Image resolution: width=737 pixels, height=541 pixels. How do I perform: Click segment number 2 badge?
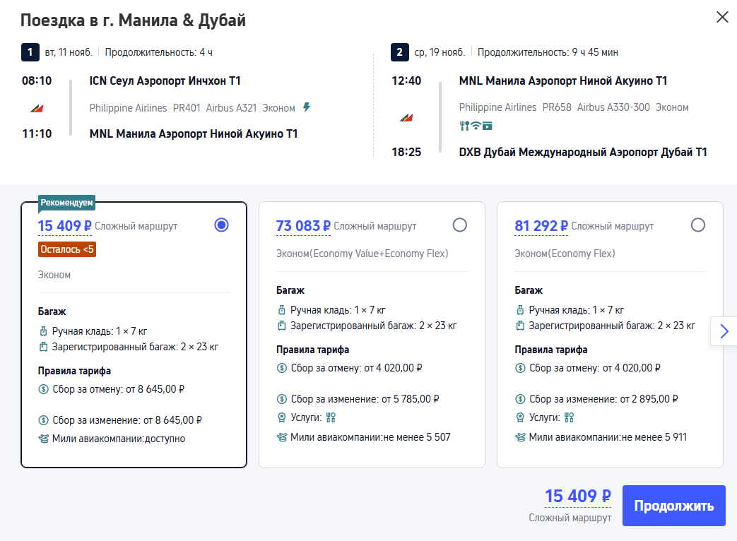(x=399, y=52)
